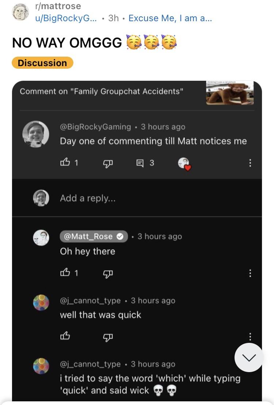274x405 pixels.
Task: Open the @Matt_Rose verified channel badge
Action: [94, 236]
